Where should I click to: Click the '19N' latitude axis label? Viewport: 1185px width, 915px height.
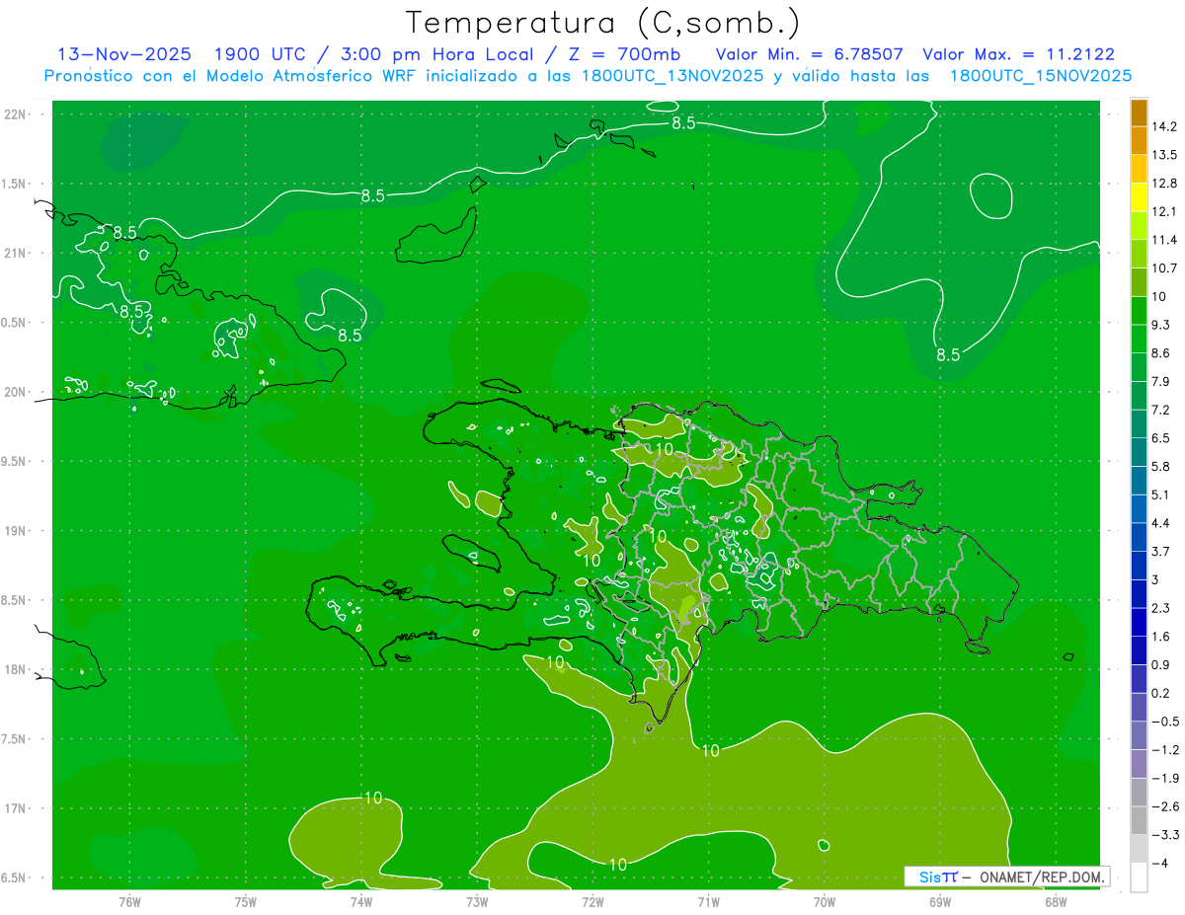(16, 531)
